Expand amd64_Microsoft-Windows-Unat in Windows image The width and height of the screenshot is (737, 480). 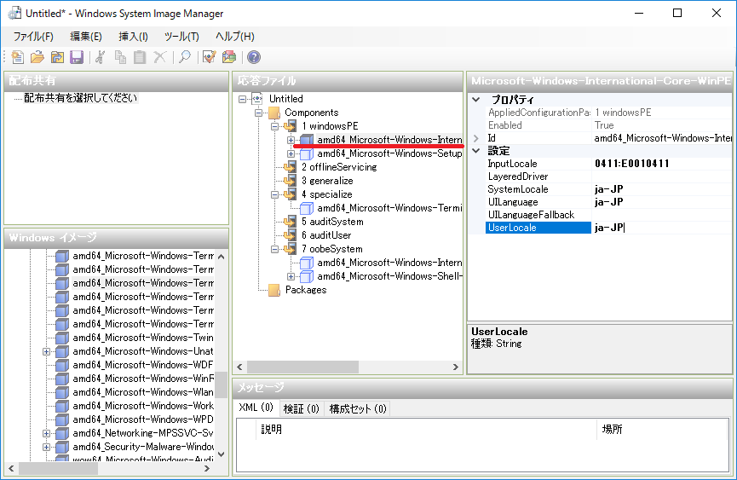[x=46, y=351]
